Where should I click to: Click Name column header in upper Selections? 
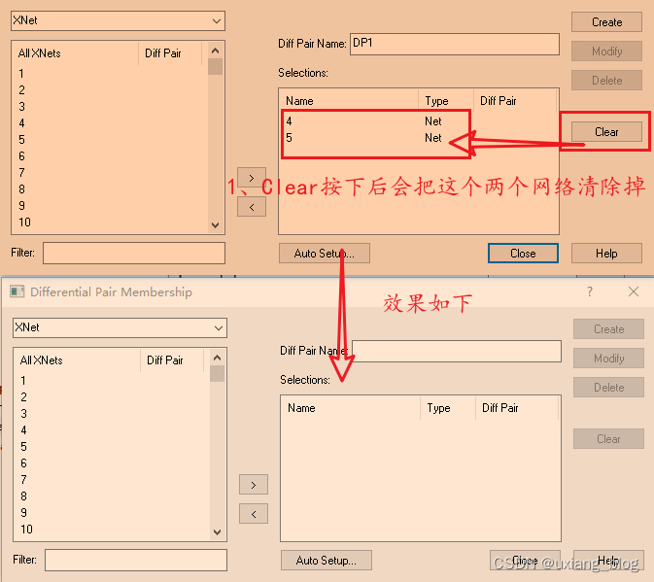[350, 101]
